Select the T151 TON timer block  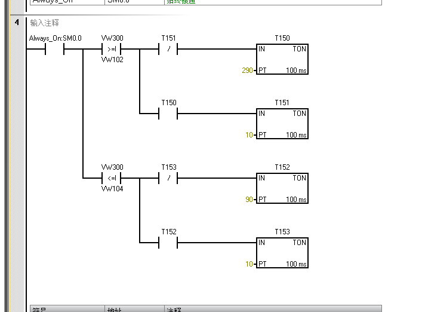282,124
